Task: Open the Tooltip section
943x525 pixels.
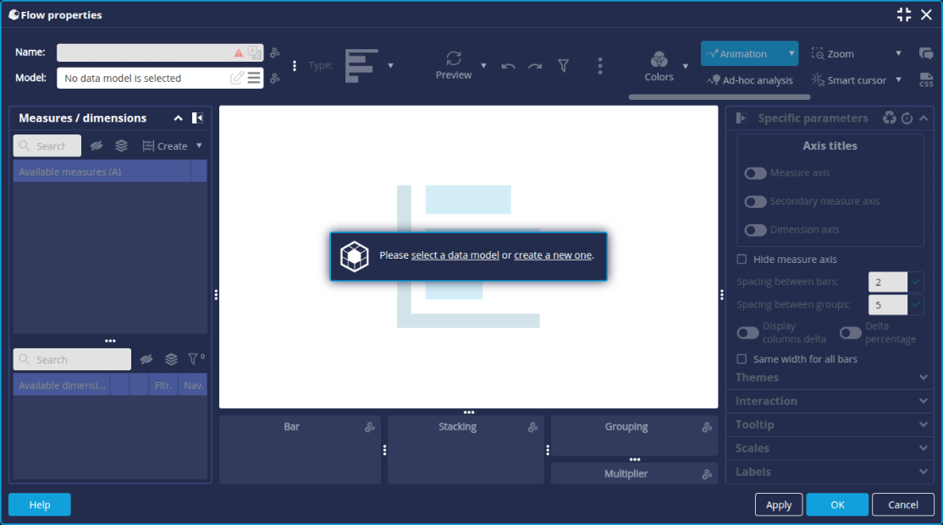Action: tap(828, 425)
